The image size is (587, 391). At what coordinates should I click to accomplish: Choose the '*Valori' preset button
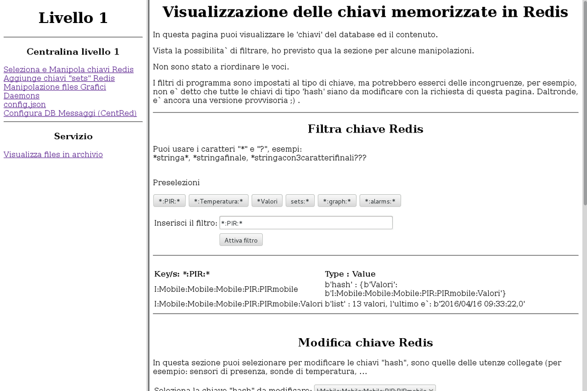pos(267,201)
